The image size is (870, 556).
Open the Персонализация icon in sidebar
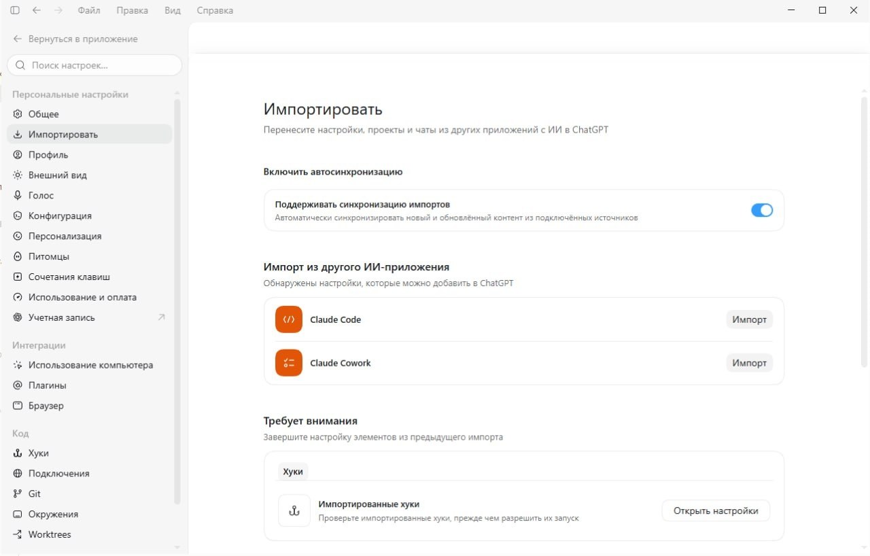coord(18,237)
